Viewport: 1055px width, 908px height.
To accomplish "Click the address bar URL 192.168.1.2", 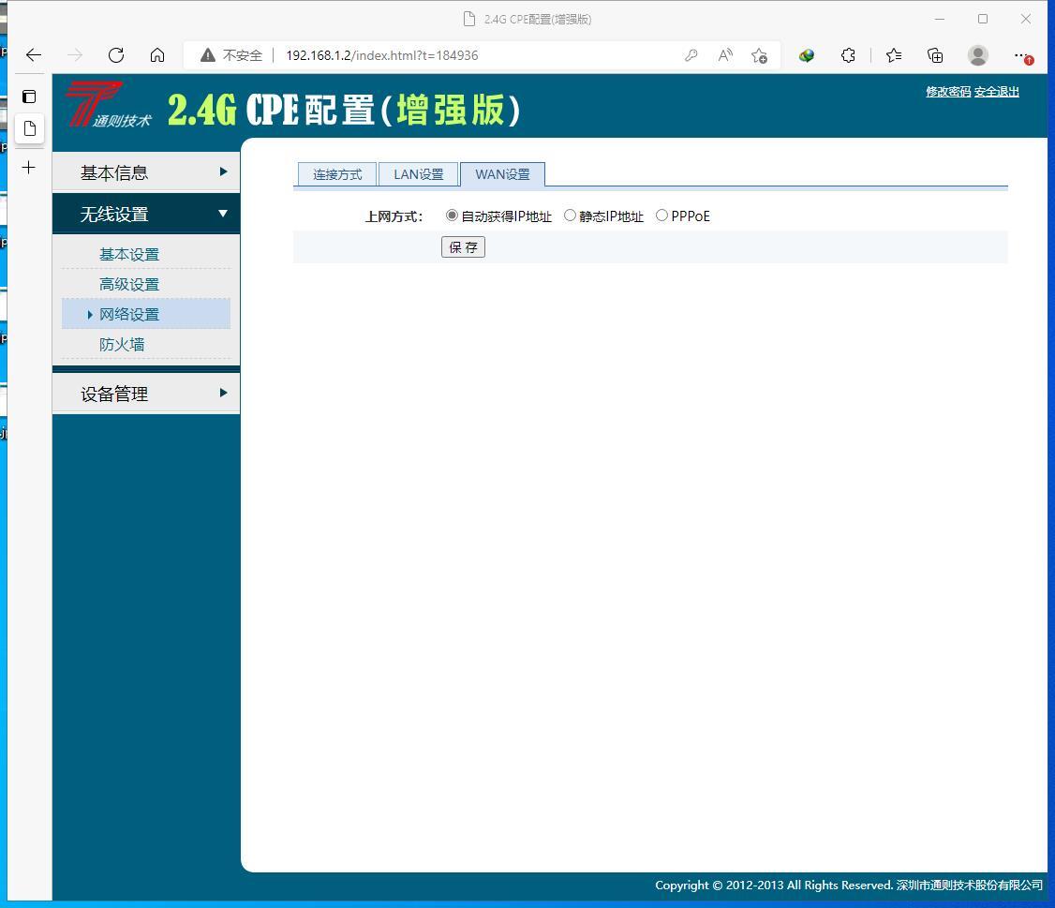I will (x=382, y=55).
